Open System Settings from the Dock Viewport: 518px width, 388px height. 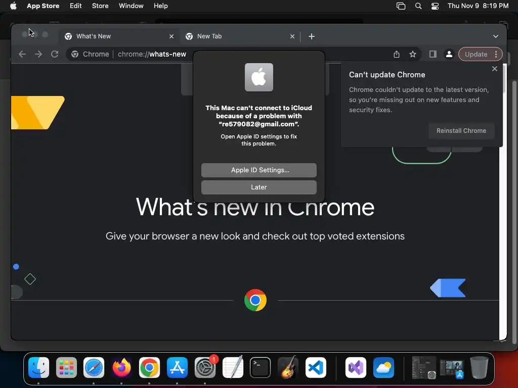(x=205, y=368)
